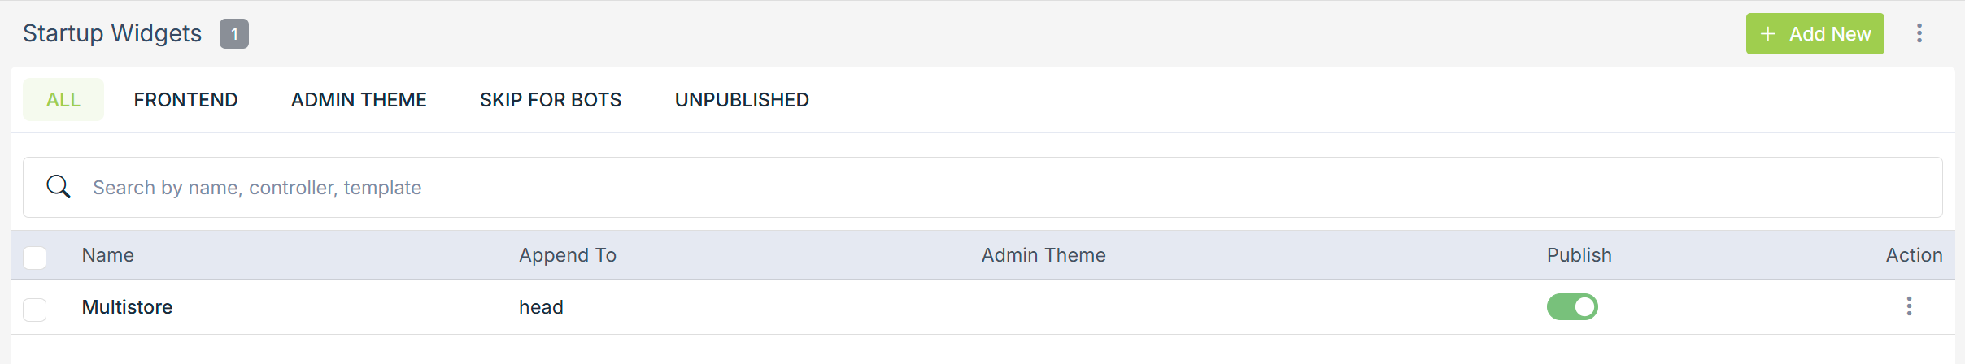Tick the Multistore row checkbox
The width and height of the screenshot is (1965, 364).
point(35,310)
